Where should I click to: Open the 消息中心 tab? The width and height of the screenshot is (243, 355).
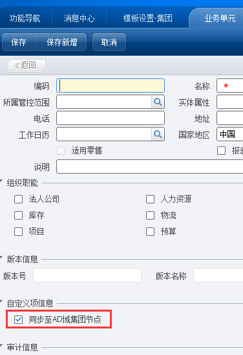click(x=79, y=18)
